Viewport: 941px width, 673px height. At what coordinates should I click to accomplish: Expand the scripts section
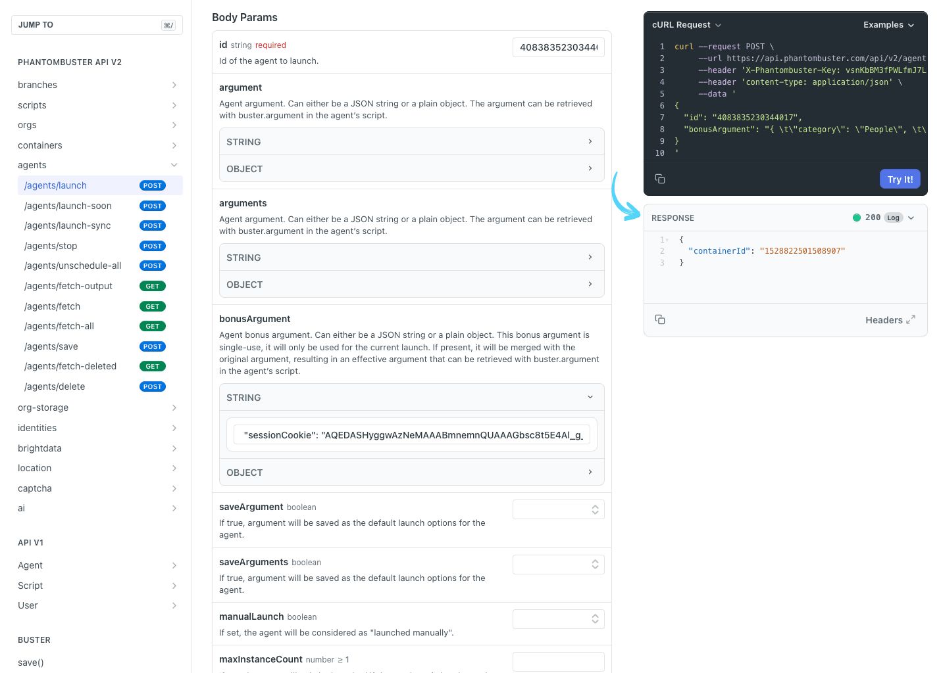pyautogui.click(x=97, y=105)
